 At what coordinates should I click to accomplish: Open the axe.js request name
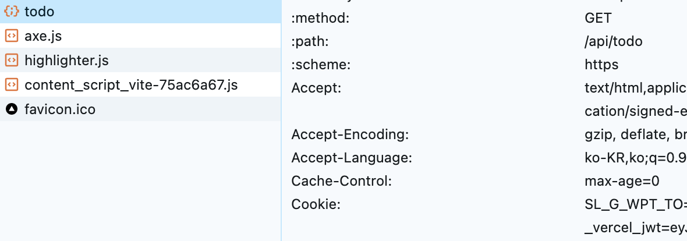point(43,36)
